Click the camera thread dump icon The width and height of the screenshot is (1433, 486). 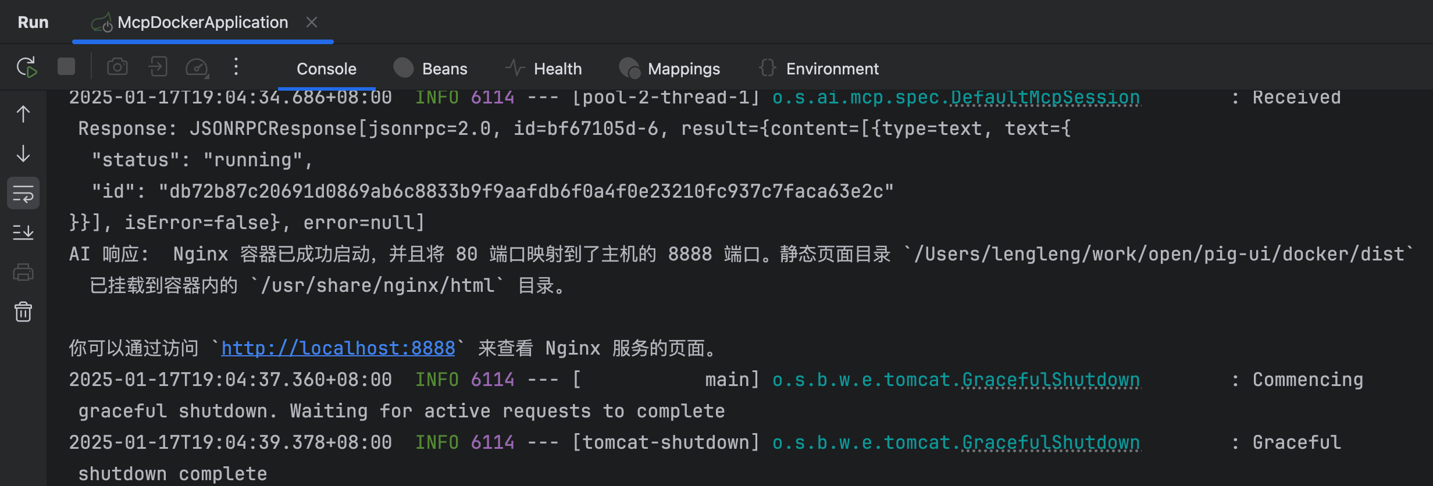coord(117,67)
